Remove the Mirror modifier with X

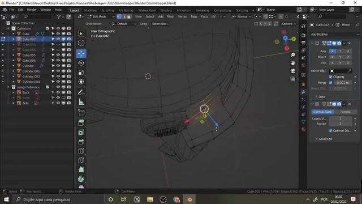pos(350,43)
